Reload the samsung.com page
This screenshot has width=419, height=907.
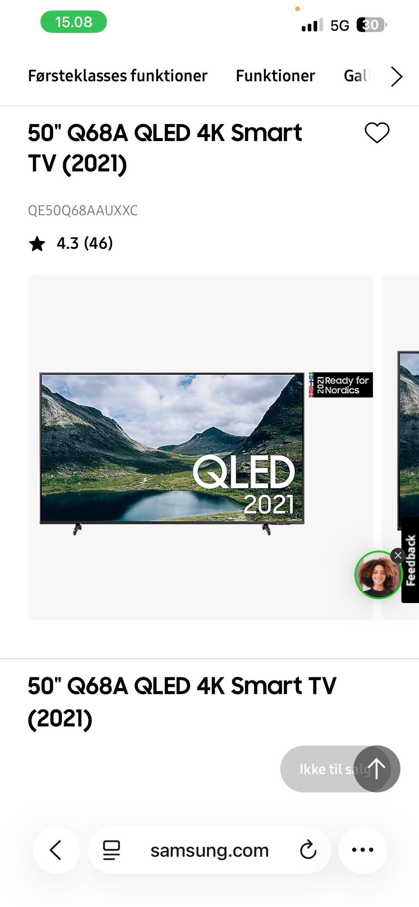(x=308, y=850)
